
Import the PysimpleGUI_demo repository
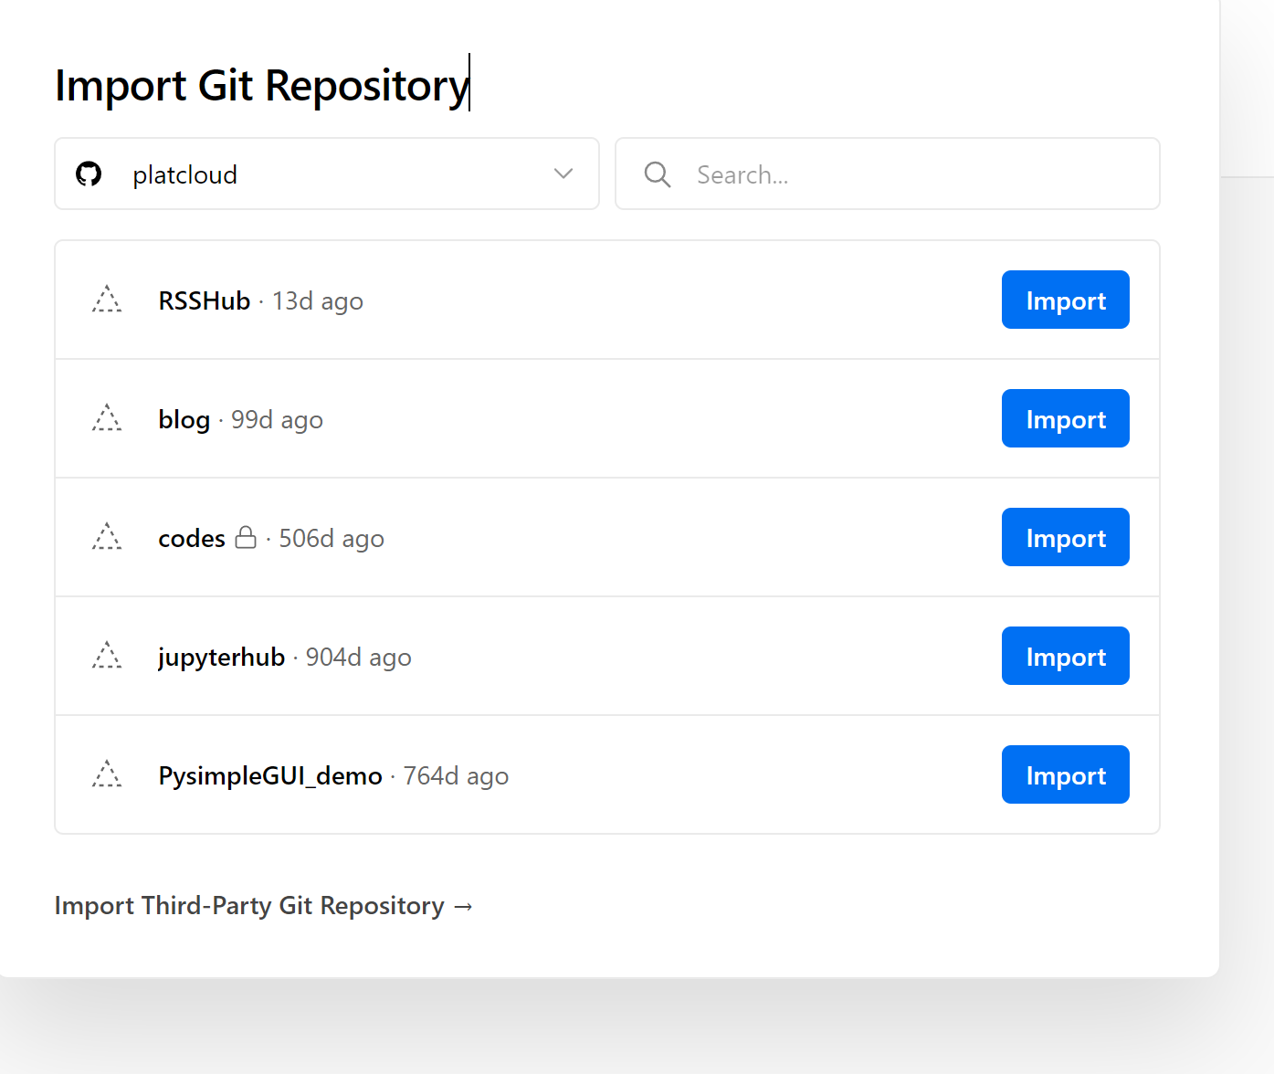point(1065,774)
